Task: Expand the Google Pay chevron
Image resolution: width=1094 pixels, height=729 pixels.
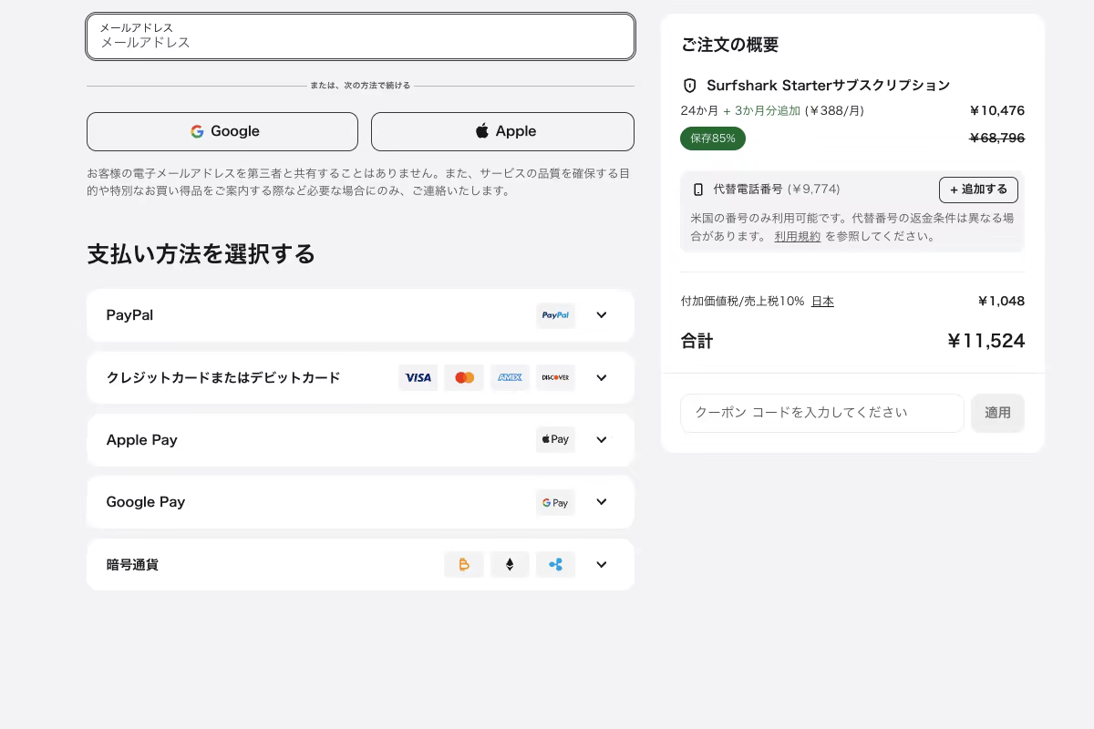Action: click(x=602, y=502)
